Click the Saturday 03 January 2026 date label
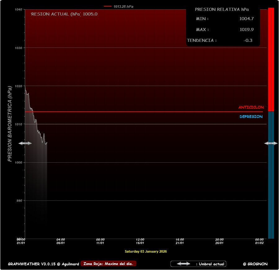This screenshot has width=279, height=270. tap(146, 251)
